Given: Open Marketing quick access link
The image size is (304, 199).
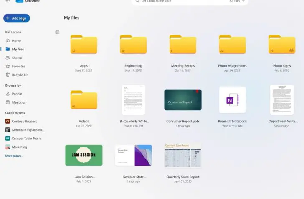Looking at the screenshot, I should tap(19, 147).
